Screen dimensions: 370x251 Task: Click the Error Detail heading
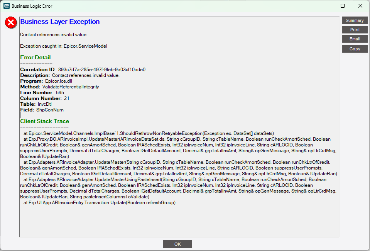pyautogui.click(x=35, y=57)
